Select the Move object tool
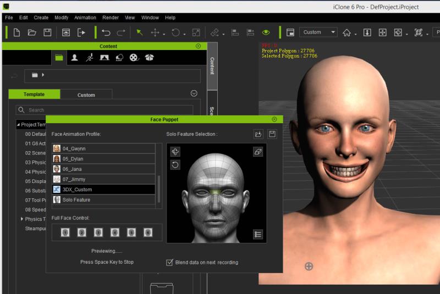Image resolution: width=440 pixels, height=294 pixels. coord(155,32)
